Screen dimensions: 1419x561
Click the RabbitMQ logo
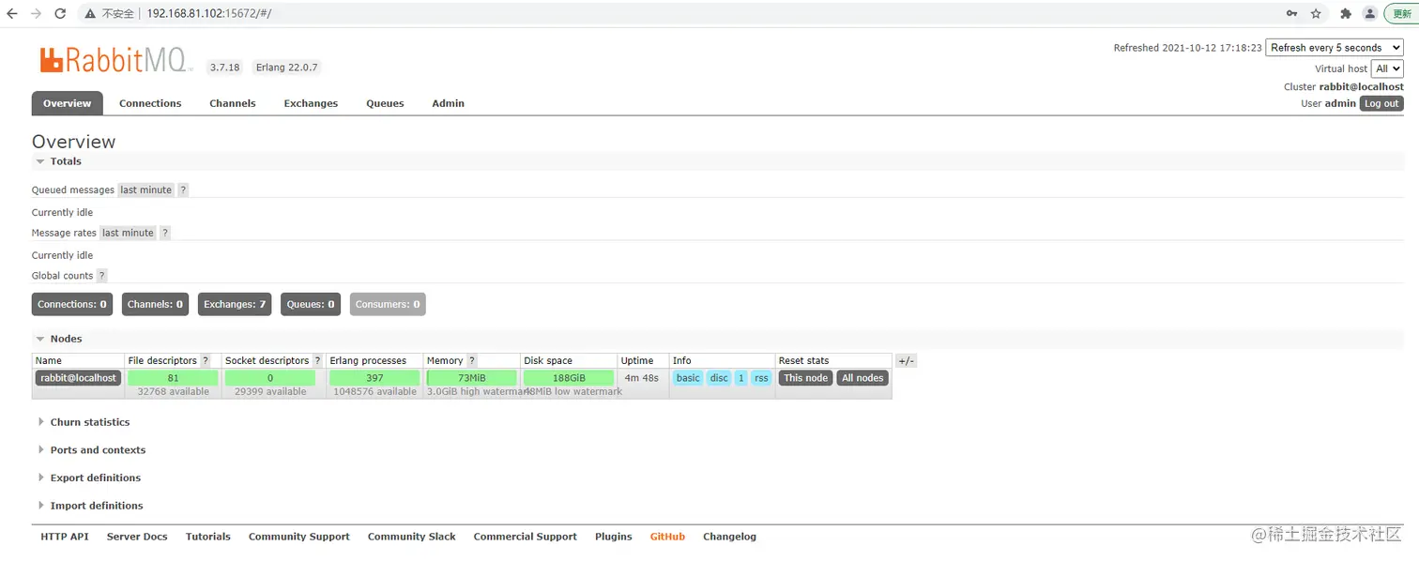[x=116, y=61]
